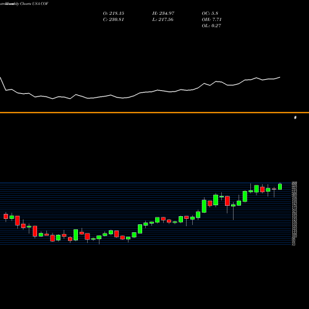Click the open price value O: 218.15
This screenshot has width=309, height=309.
point(114,14)
